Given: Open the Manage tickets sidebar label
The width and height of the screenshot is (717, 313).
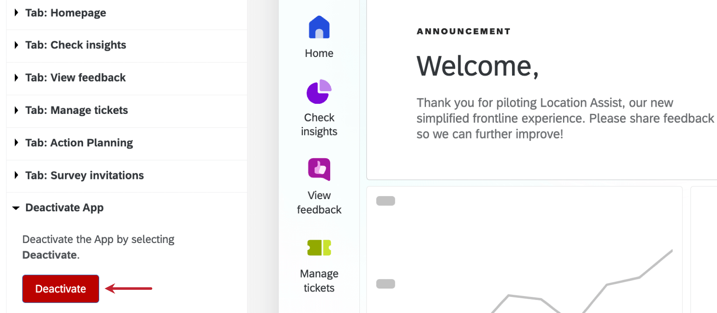Looking at the screenshot, I should point(319,281).
